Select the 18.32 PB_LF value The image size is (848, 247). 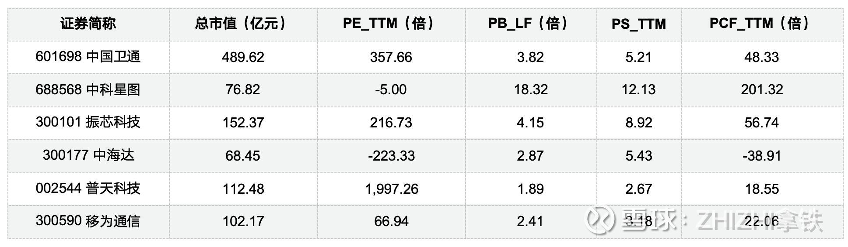pyautogui.click(x=530, y=89)
